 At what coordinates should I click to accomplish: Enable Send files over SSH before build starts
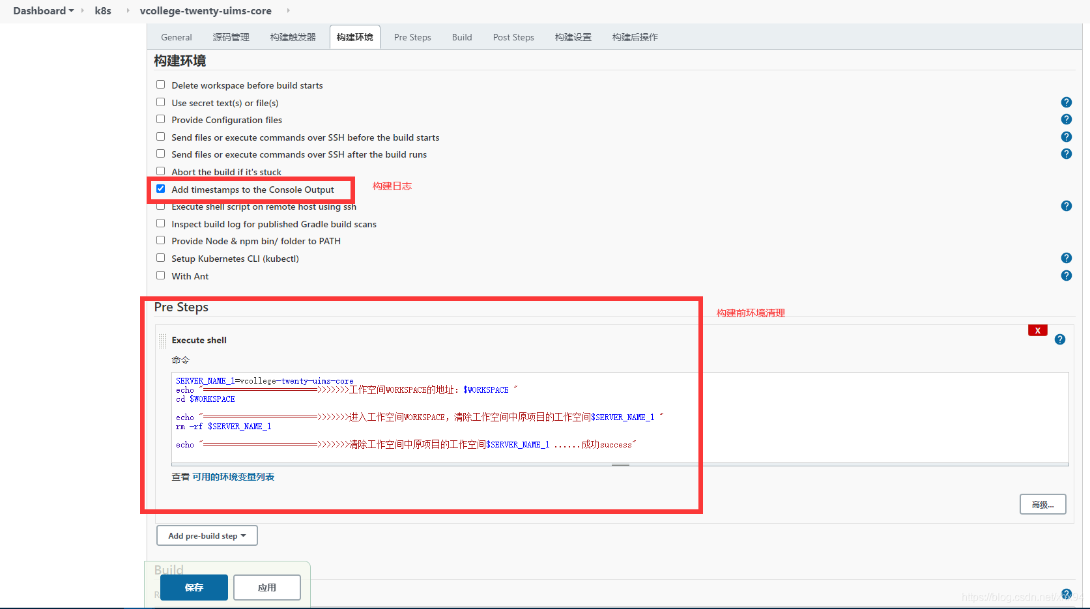click(x=160, y=137)
